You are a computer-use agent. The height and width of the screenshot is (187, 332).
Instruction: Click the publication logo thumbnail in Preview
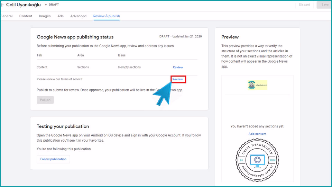257,85
